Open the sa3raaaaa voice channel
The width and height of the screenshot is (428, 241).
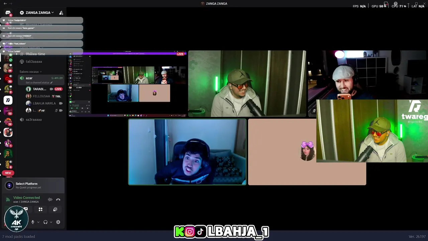(34, 119)
